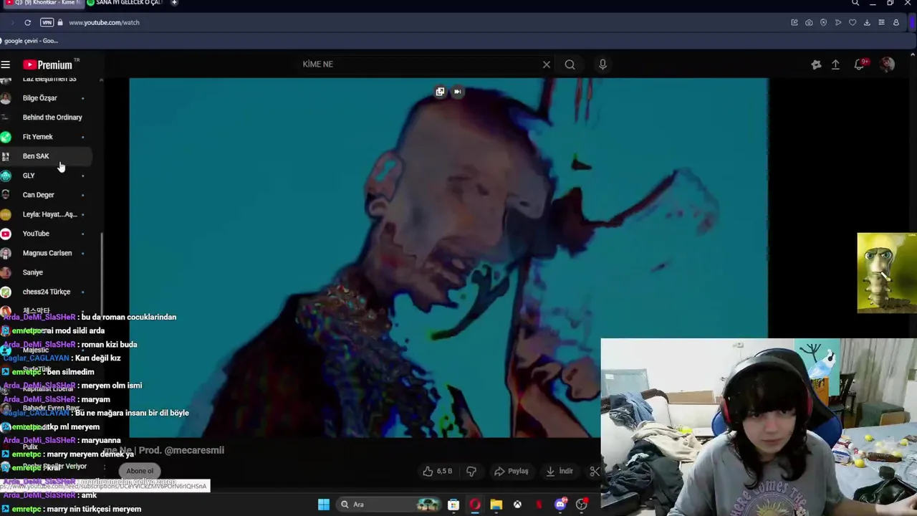Click the caterpillar character image overlay
The image size is (917, 516).
(x=887, y=273)
